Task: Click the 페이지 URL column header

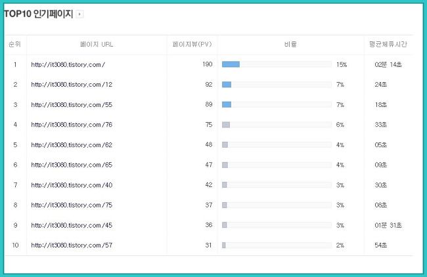Action: (x=97, y=45)
